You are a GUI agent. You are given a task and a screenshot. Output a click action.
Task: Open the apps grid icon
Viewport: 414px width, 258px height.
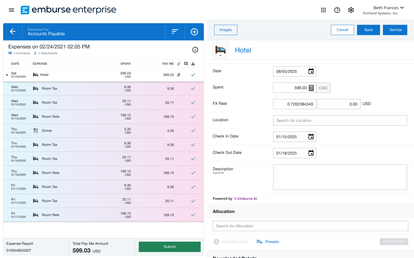[323, 10]
